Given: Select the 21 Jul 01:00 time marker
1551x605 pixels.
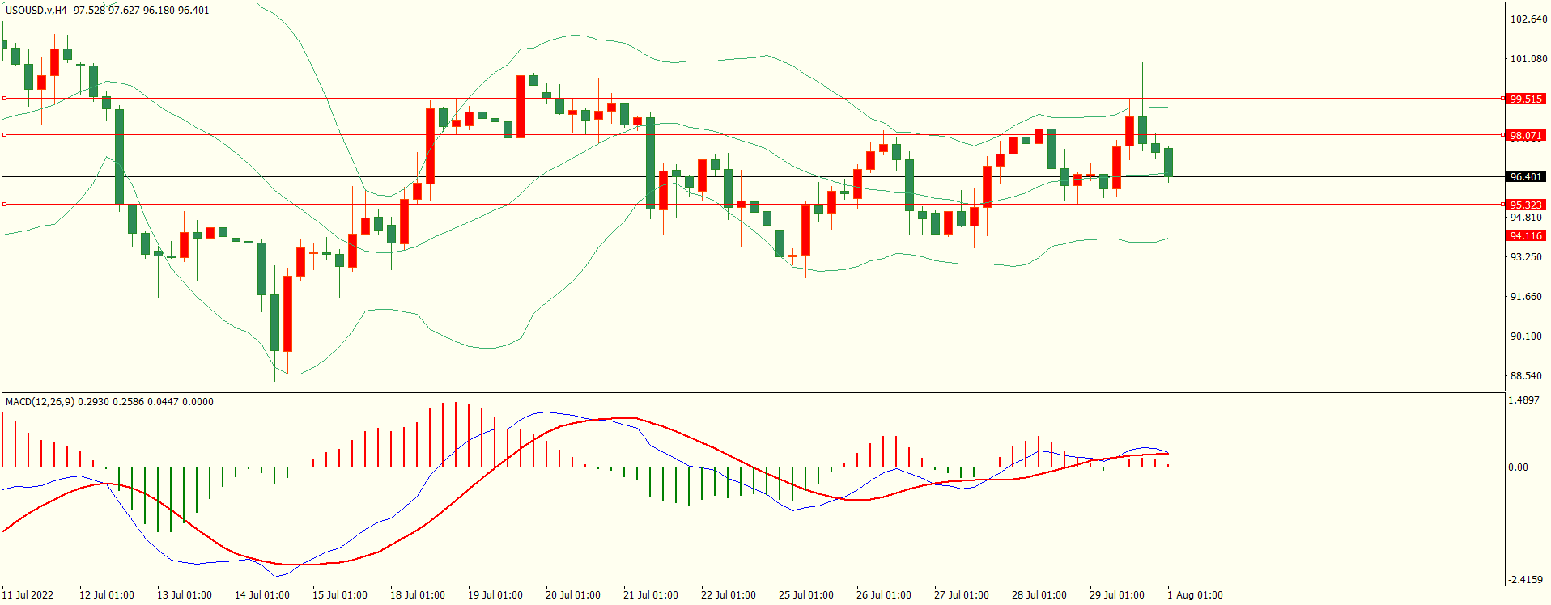Looking at the screenshot, I should pyautogui.click(x=650, y=594).
